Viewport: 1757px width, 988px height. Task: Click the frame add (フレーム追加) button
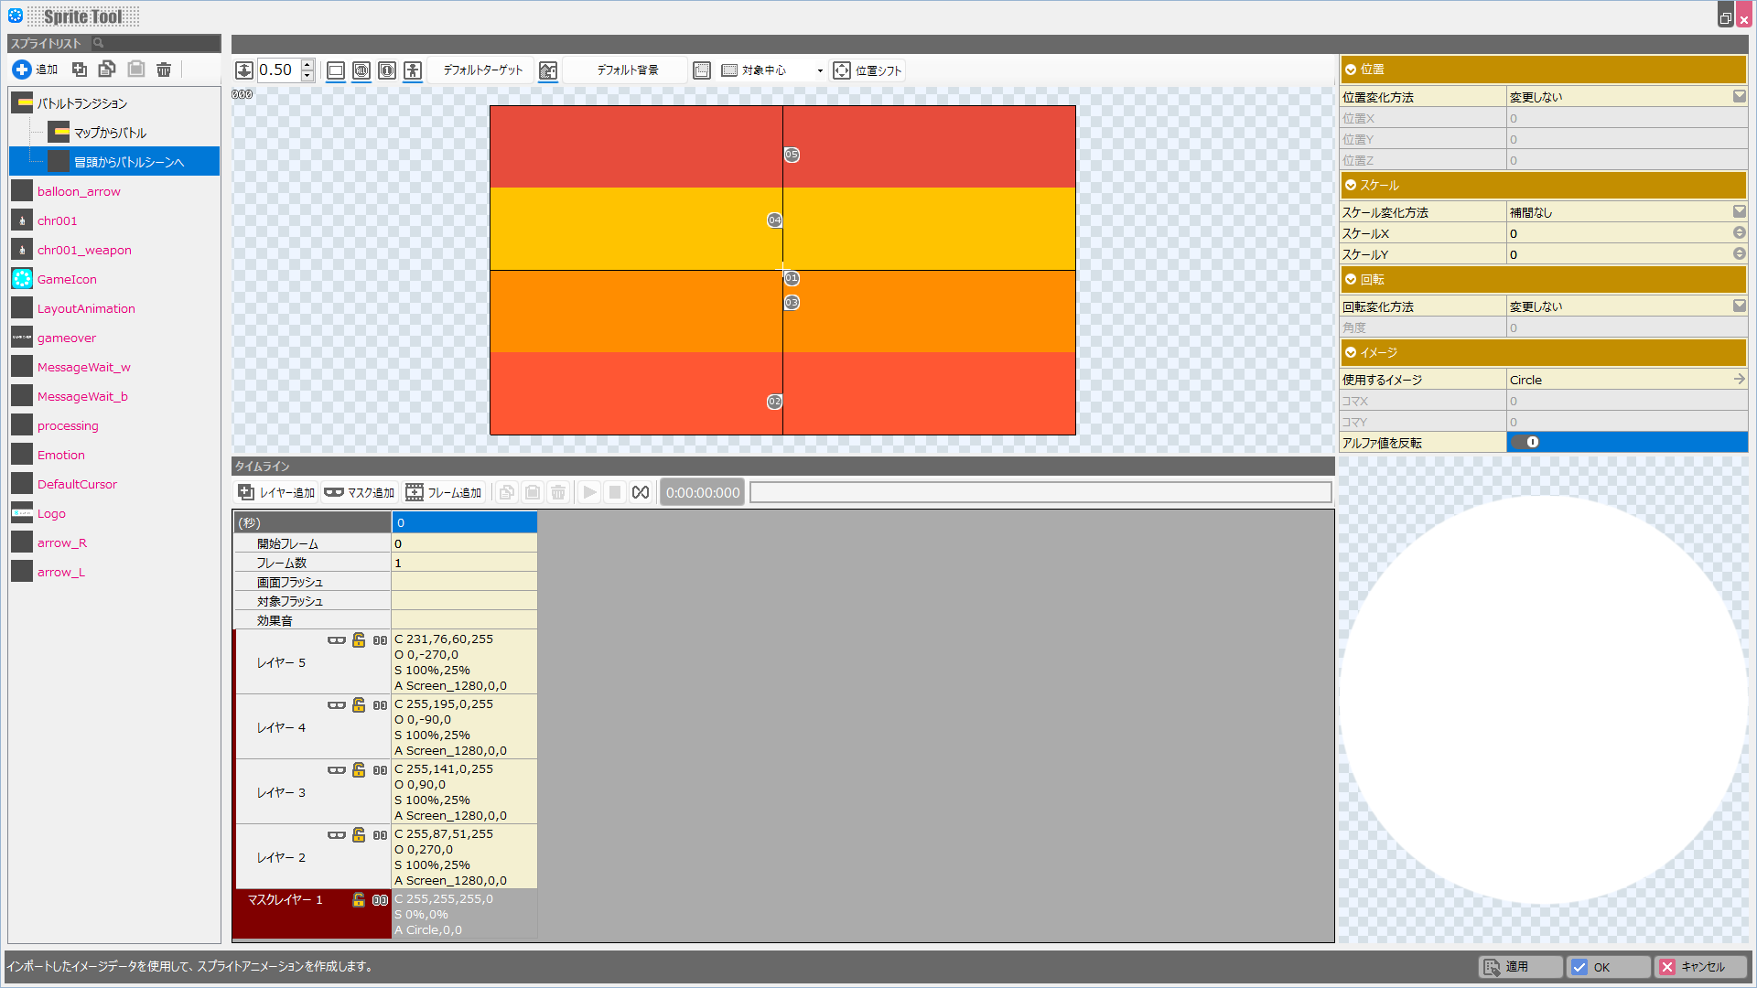[444, 493]
